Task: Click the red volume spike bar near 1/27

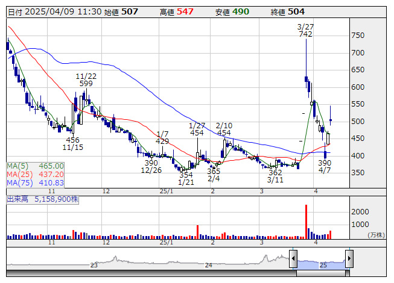Action: coord(197,232)
